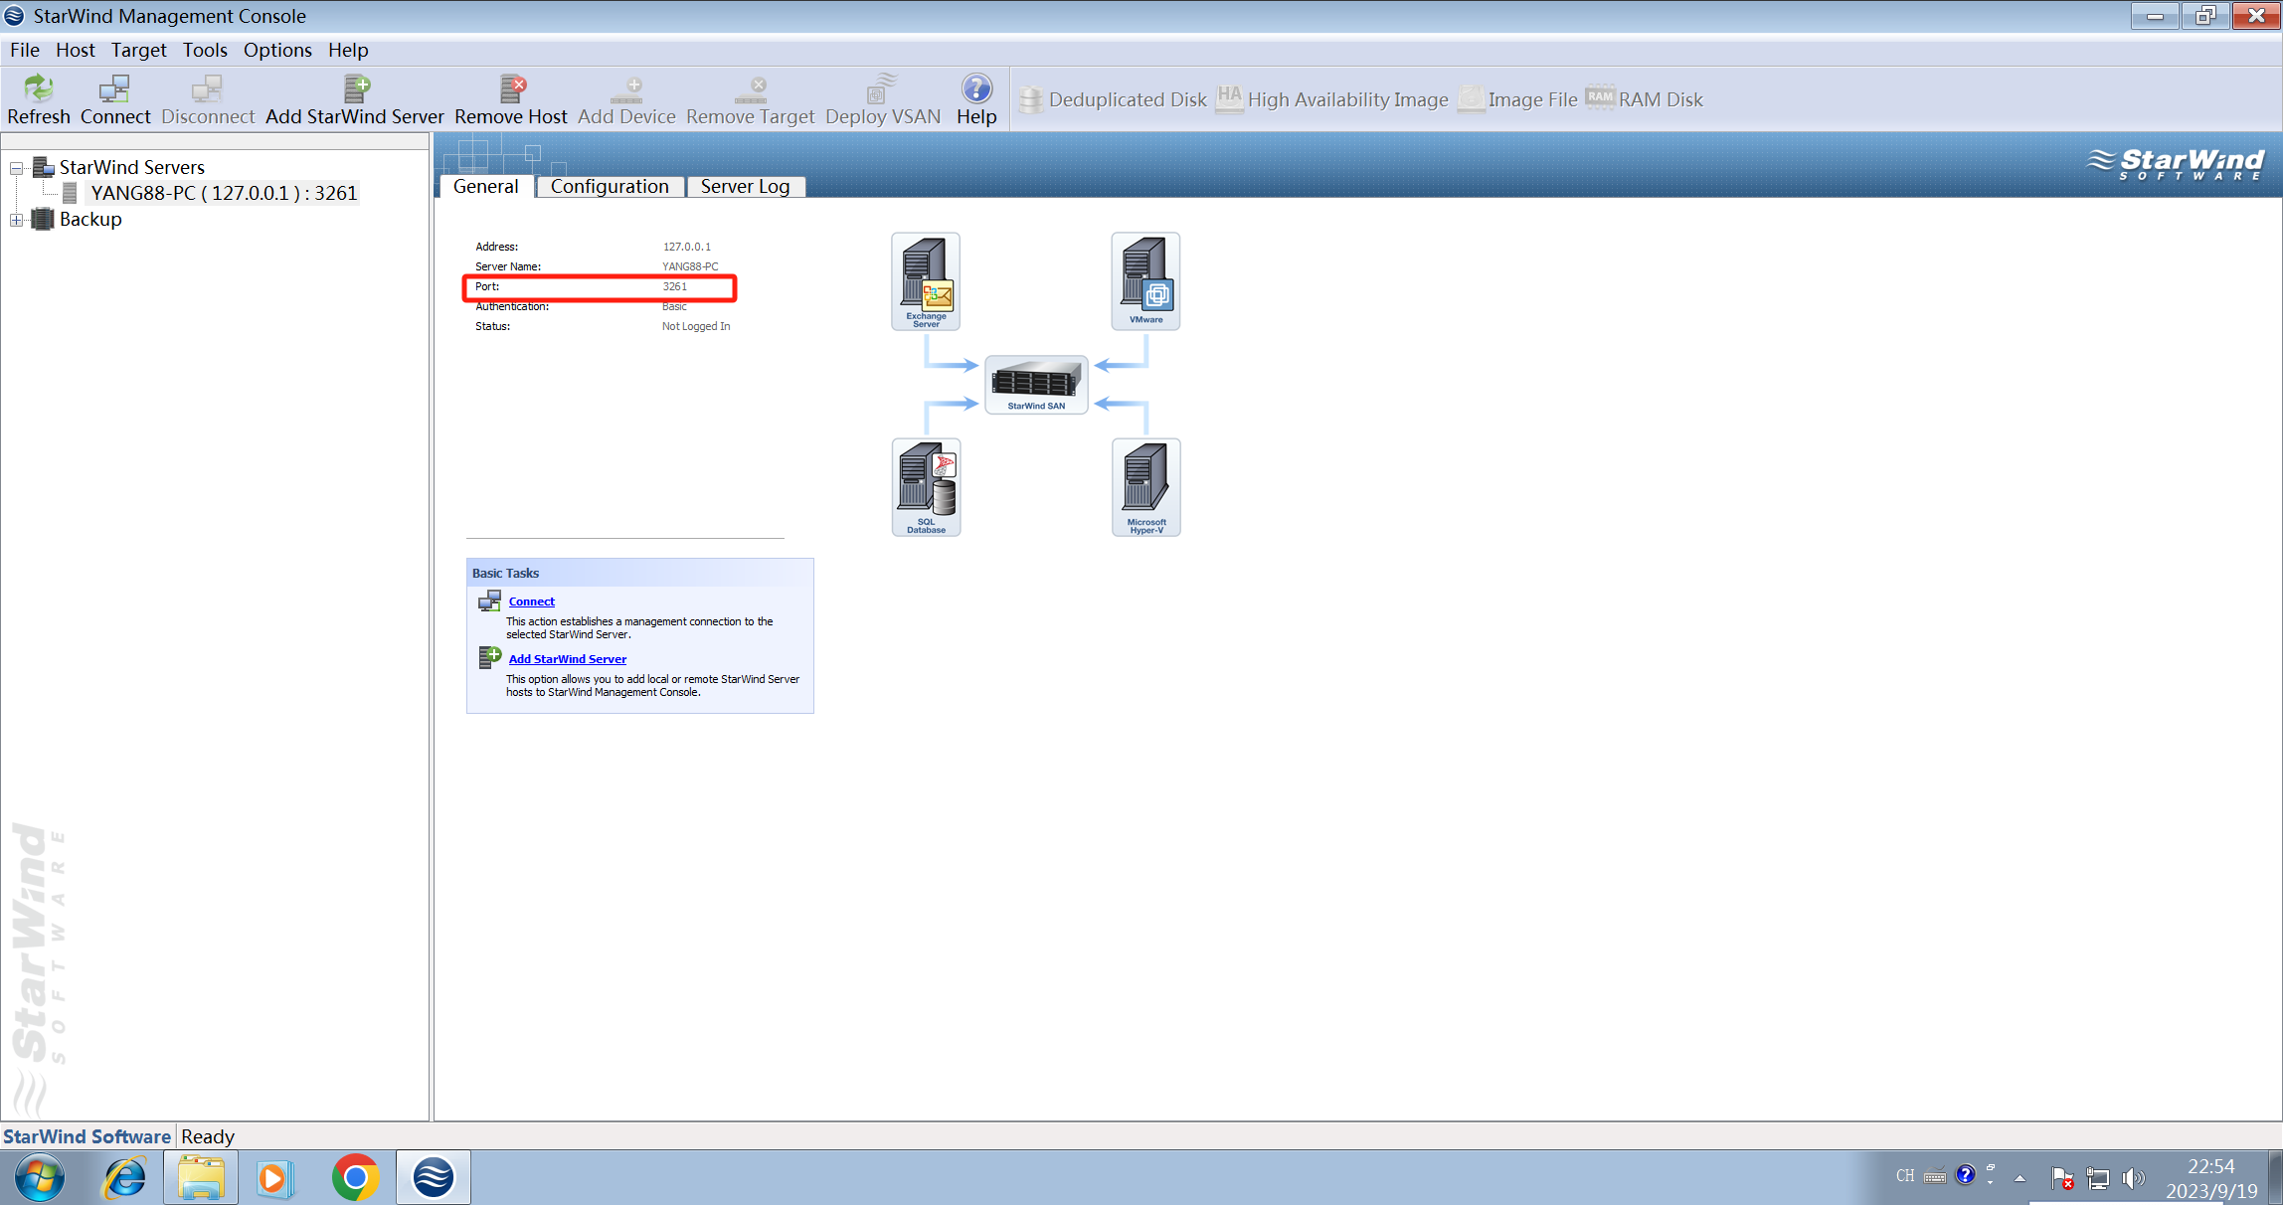This screenshot has height=1205, width=2283.
Task: Click the Refresh toolbar icon
Action: tap(39, 98)
